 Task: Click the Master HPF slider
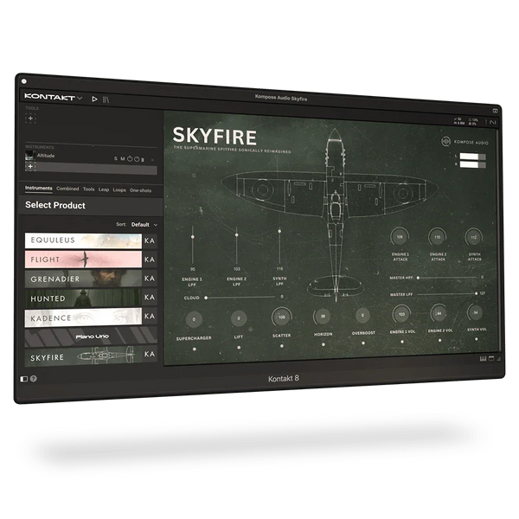[447, 278]
